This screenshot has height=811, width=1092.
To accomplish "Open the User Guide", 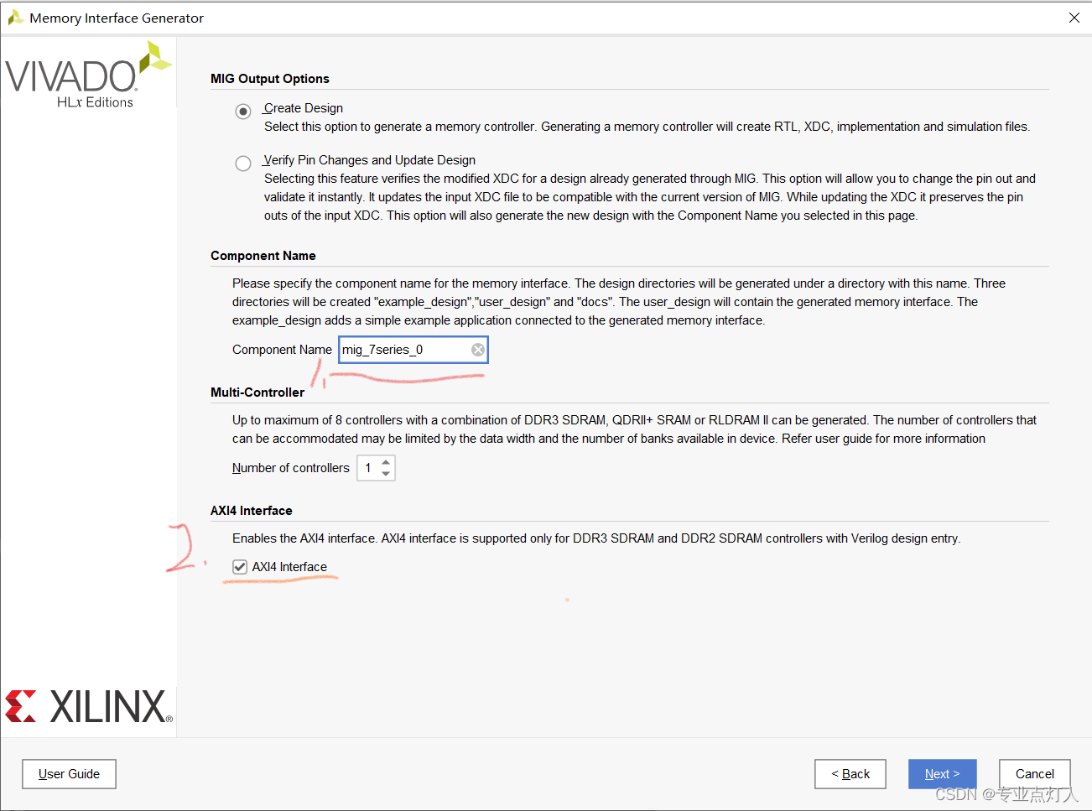I will pos(69,774).
